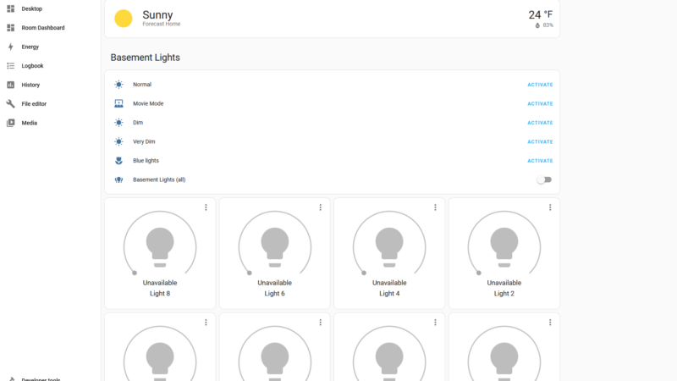Image resolution: width=677 pixels, height=381 pixels.
Task: Click the History chart icon
Action: tap(11, 85)
